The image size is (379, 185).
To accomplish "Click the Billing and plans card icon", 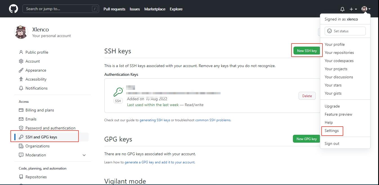I will [21, 110].
